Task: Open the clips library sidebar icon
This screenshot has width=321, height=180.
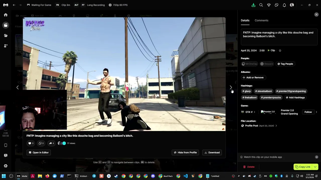Action: 6,25
